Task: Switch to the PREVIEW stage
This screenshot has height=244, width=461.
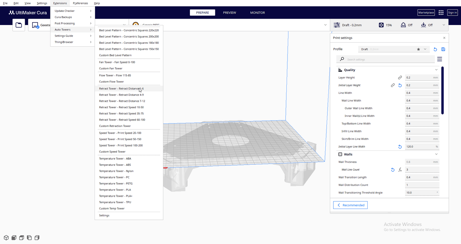Action: click(229, 13)
